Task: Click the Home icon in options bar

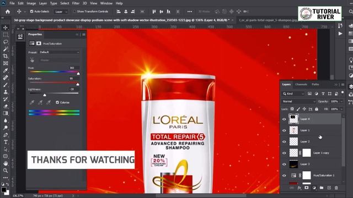Action: (8, 12)
